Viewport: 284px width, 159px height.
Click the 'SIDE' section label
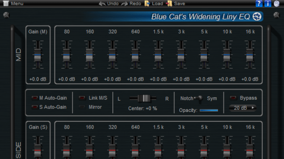coord(18,150)
